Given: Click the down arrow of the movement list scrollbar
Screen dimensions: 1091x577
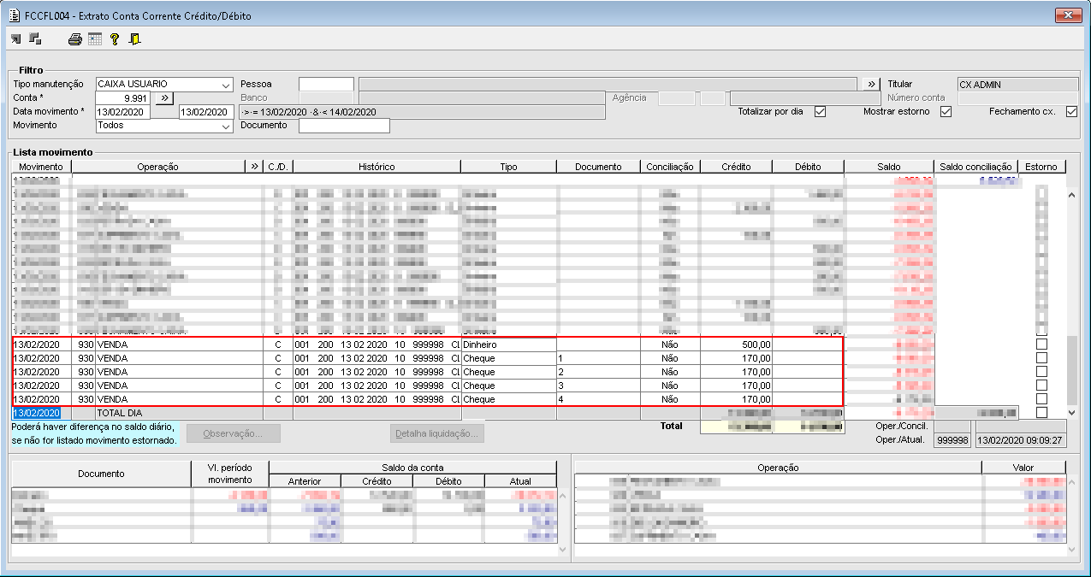Looking at the screenshot, I should 1073,412.
